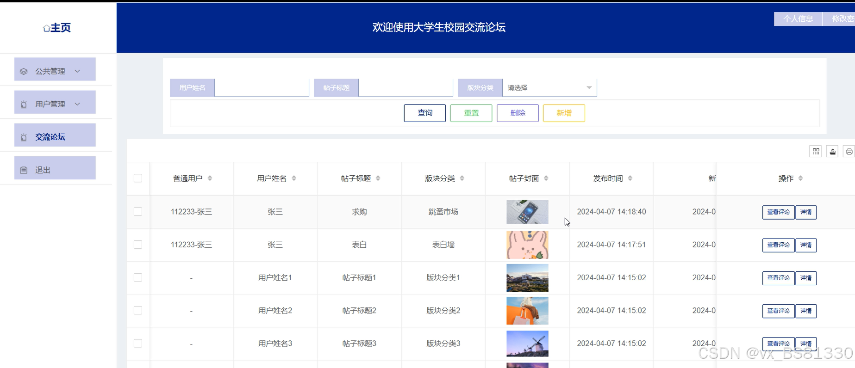Open the column filter grid icon

[816, 151]
